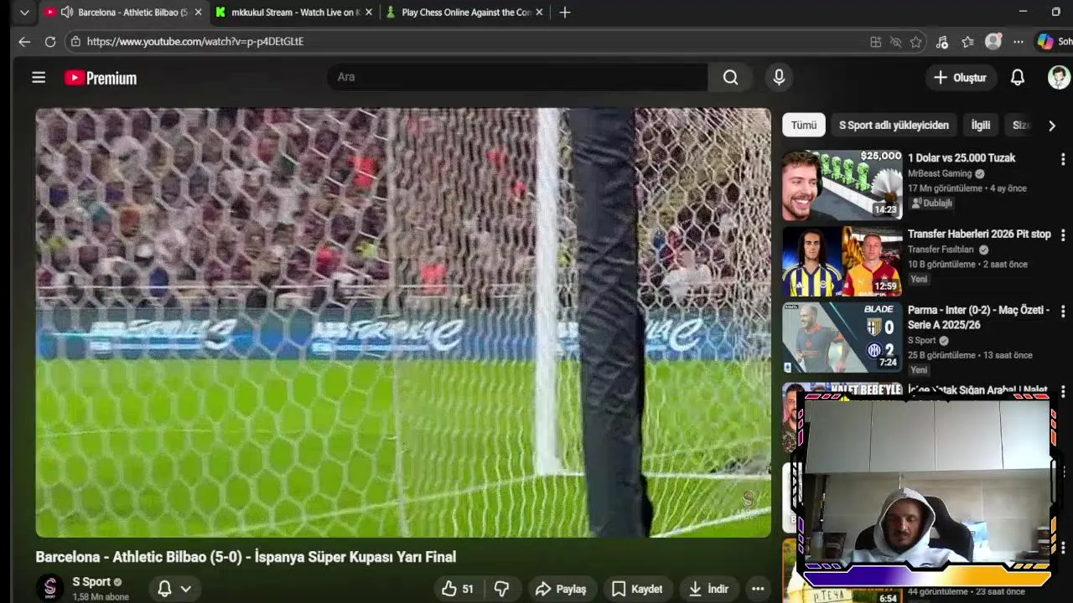
Task: Share the video via Paylaş
Action: click(561, 589)
